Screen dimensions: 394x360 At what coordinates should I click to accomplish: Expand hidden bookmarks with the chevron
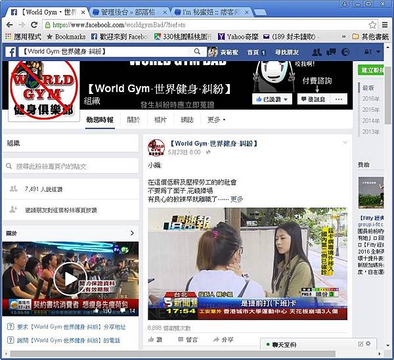pos(343,37)
